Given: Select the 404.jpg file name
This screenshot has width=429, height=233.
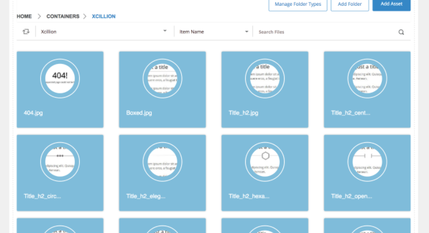Looking at the screenshot, I should pyautogui.click(x=33, y=113).
